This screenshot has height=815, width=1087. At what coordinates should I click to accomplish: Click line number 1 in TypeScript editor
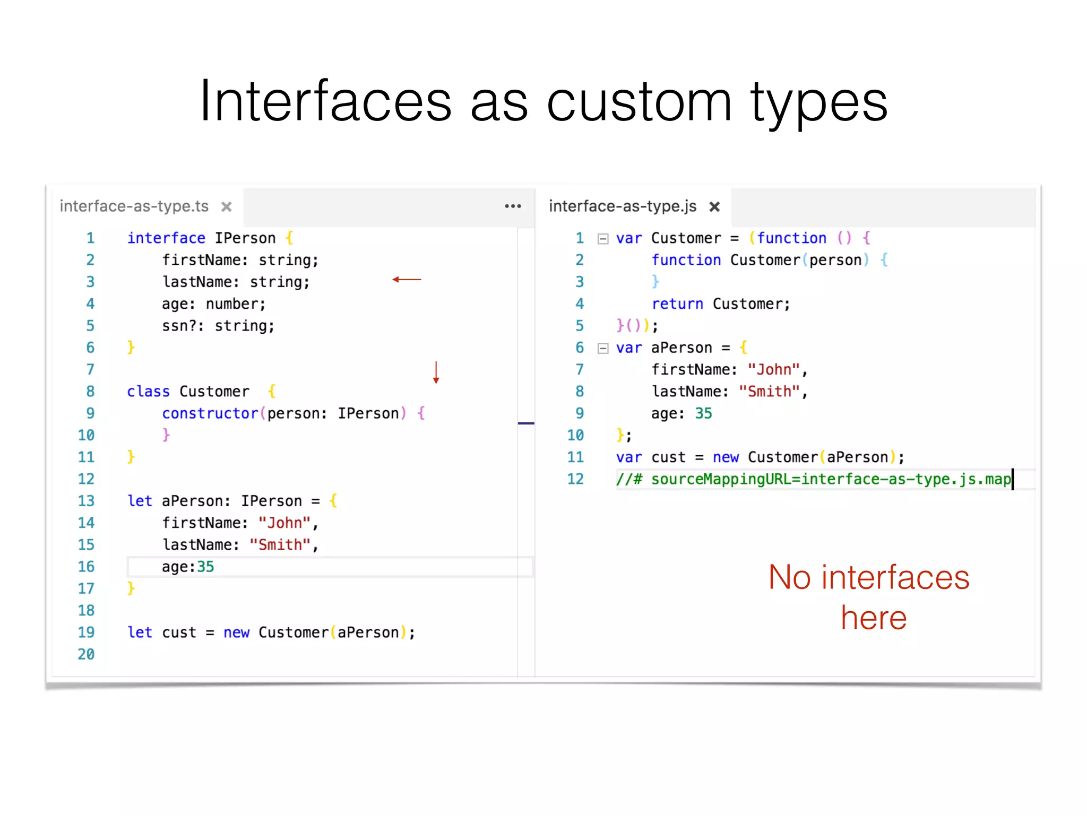tap(90, 238)
